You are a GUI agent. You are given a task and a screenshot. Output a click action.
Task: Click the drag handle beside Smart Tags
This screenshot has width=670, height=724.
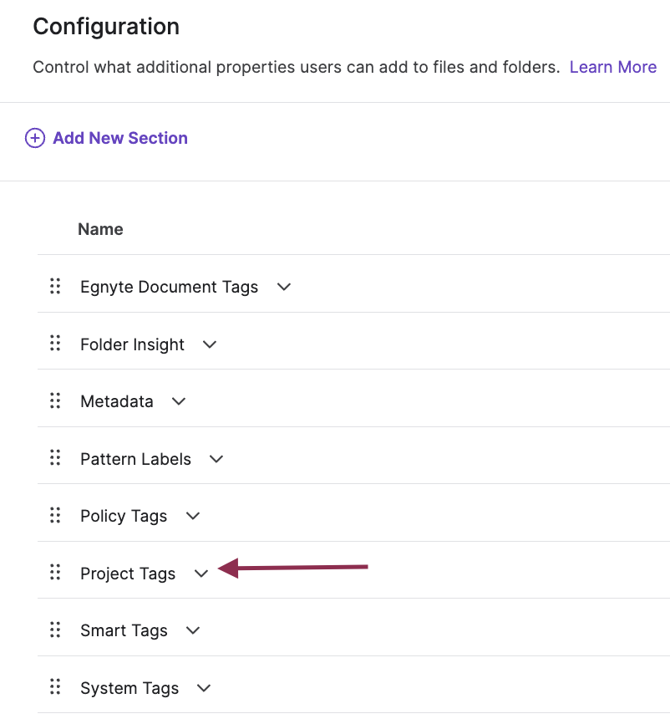55,630
